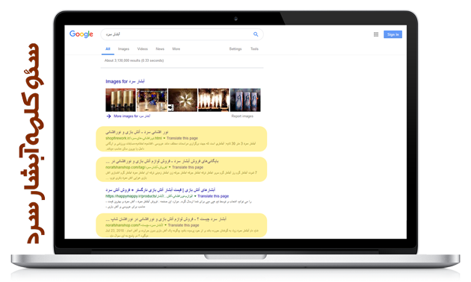
Task: Expand the last norafshanshop.com URL dropdown arrow
Action: point(165,225)
